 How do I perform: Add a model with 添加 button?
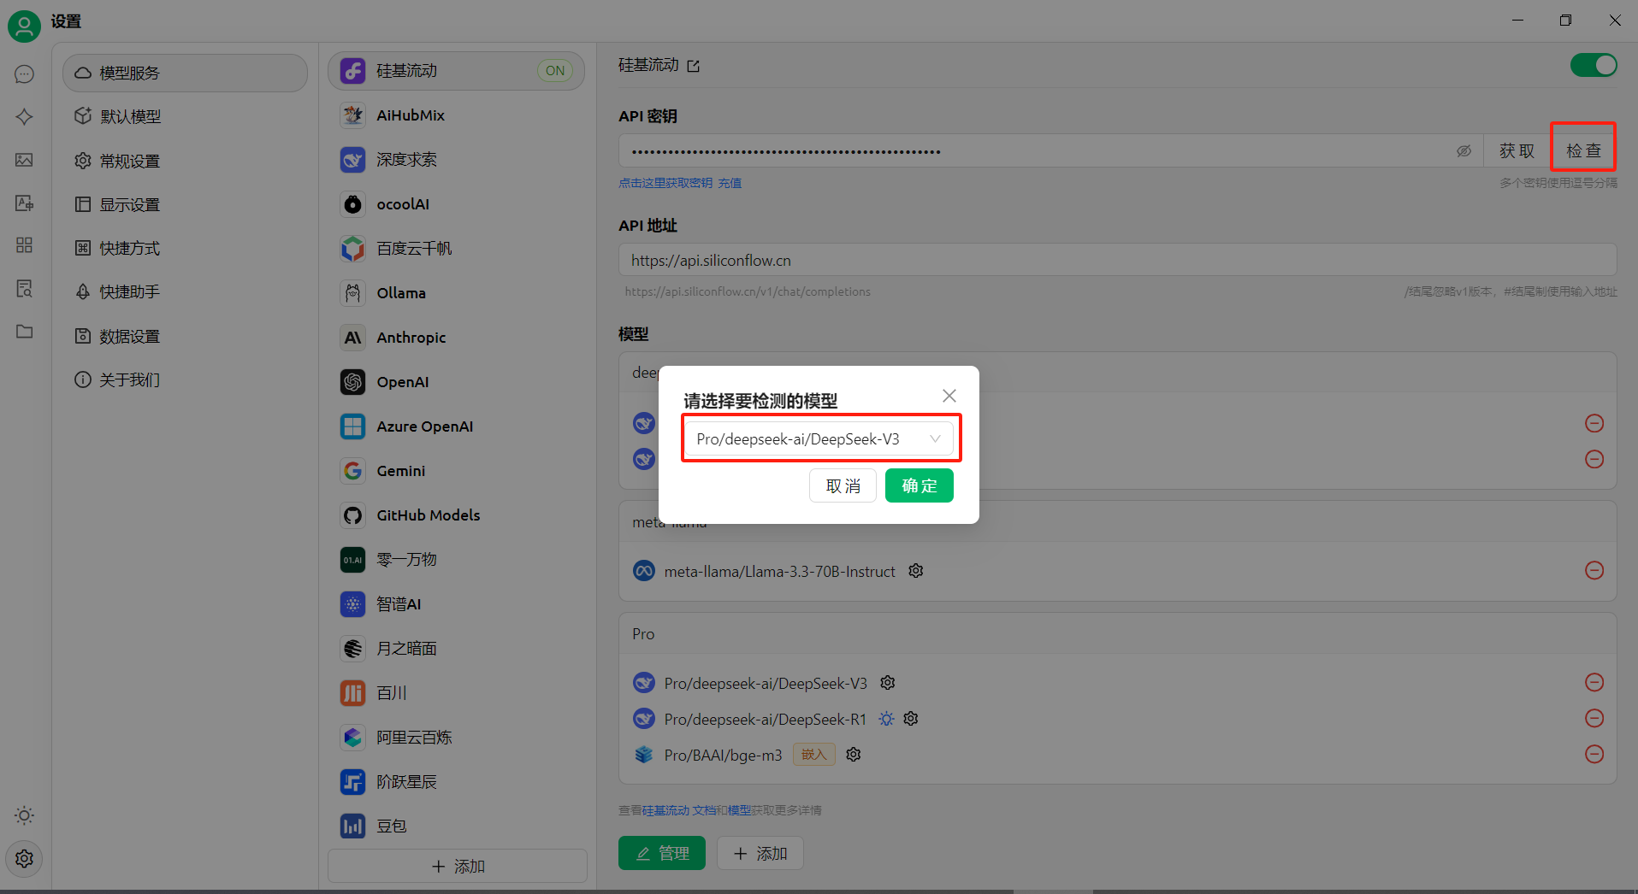[x=760, y=853]
